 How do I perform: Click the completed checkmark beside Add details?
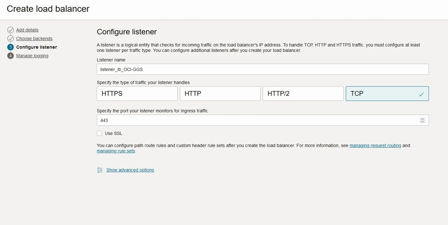(10, 30)
